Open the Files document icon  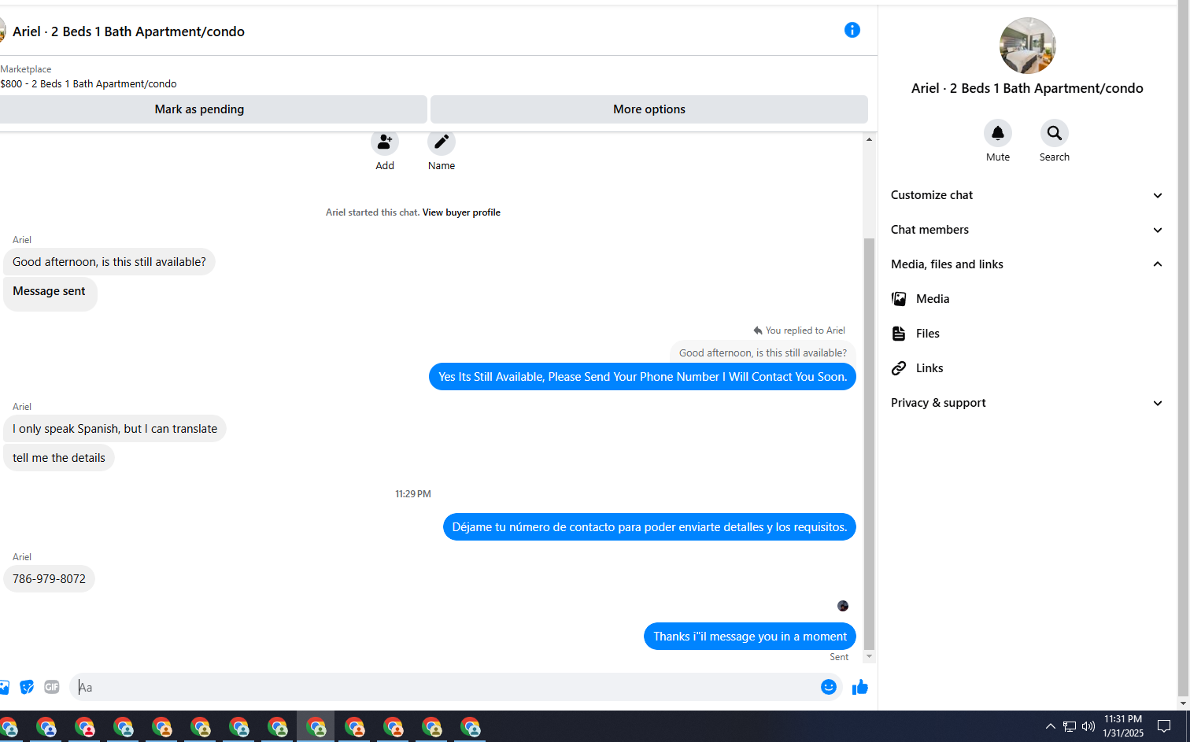tap(899, 334)
